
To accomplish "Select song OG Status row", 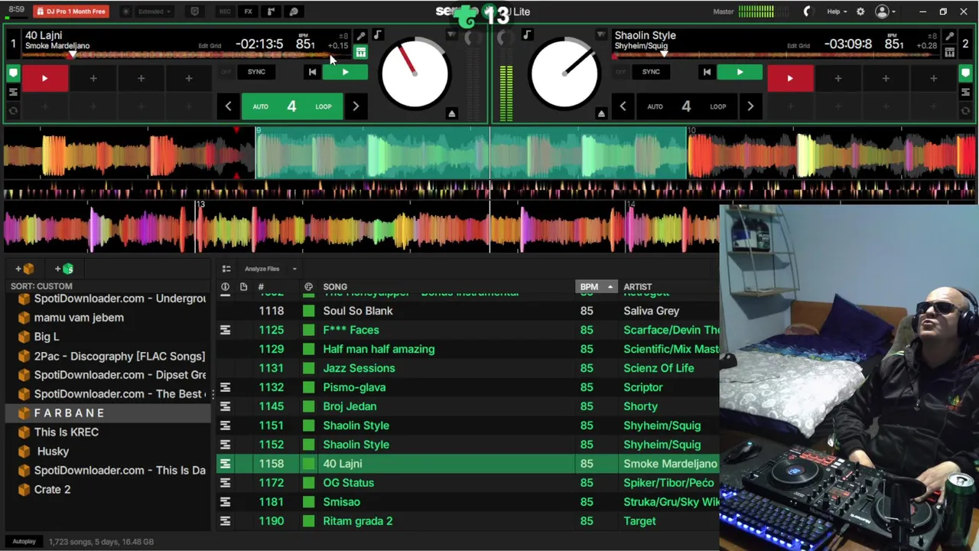I will [x=467, y=483].
